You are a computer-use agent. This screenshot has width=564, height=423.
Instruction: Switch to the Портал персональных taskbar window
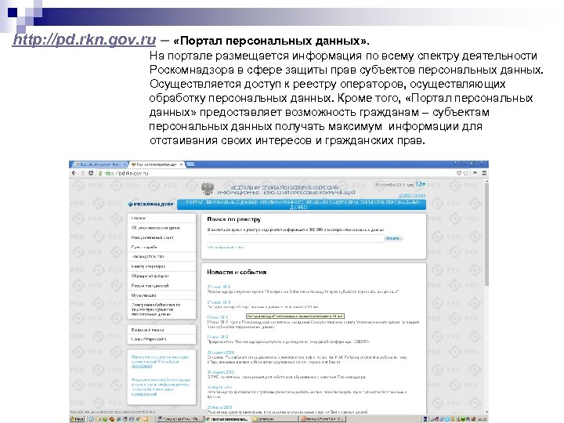(x=227, y=419)
